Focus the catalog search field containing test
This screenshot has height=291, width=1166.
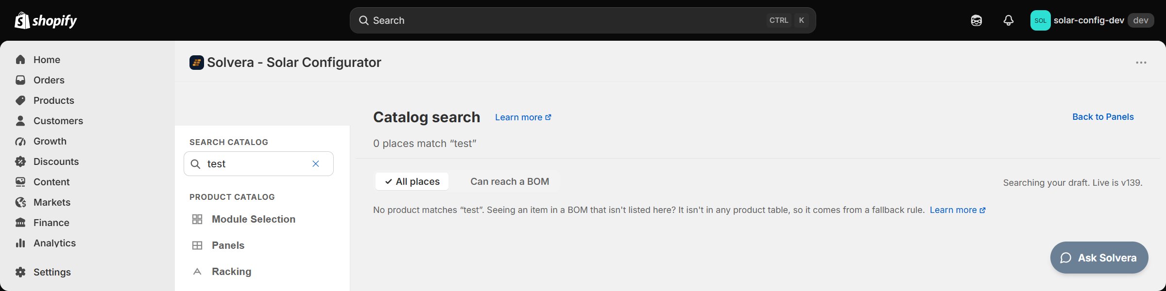pos(258,164)
